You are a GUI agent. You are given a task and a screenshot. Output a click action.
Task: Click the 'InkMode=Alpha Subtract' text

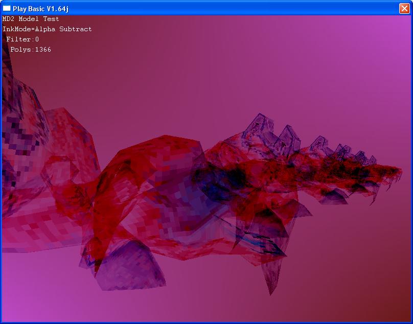click(47, 29)
